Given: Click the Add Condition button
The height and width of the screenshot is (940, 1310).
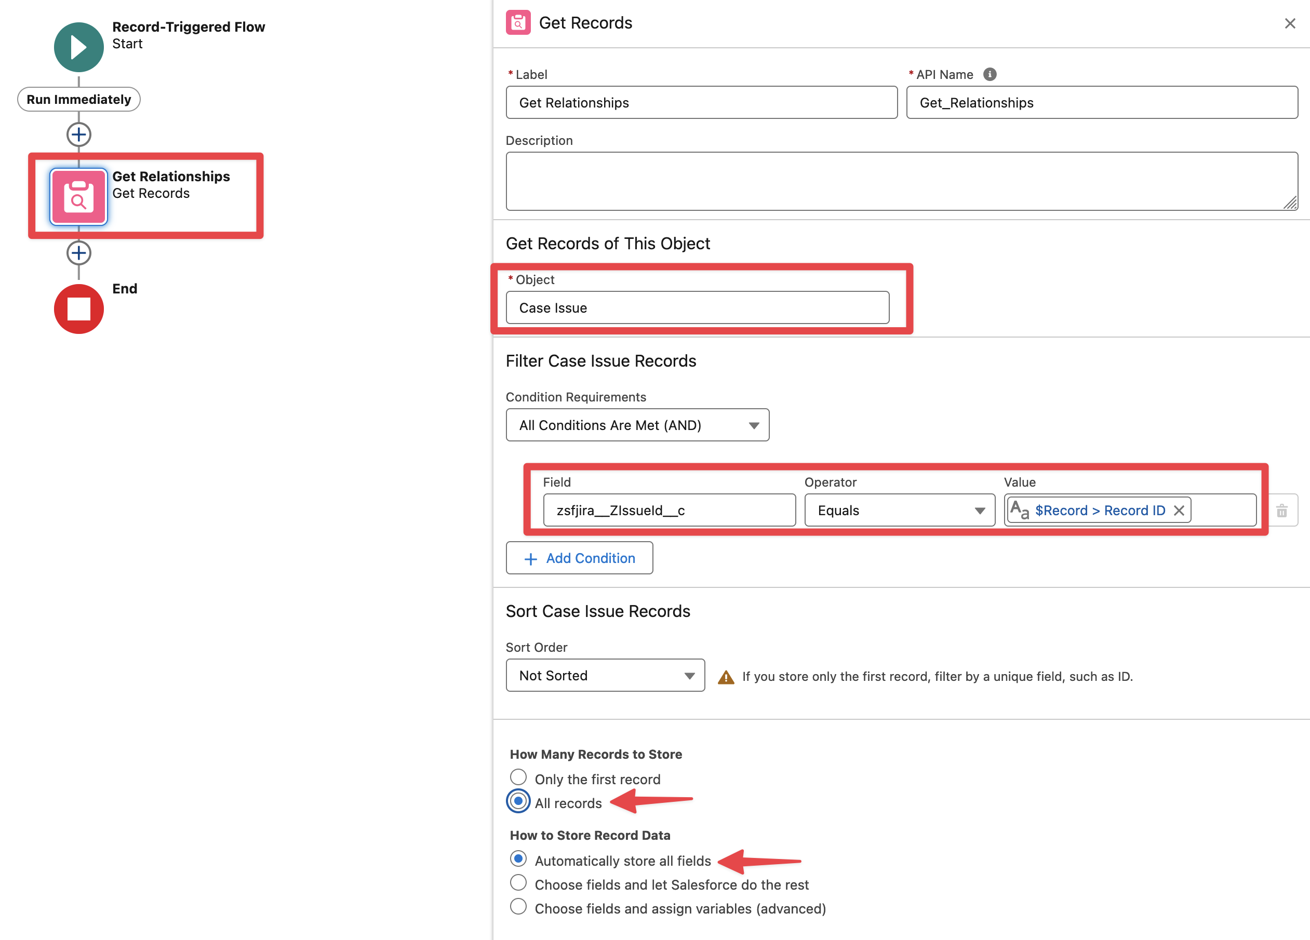Looking at the screenshot, I should (579, 558).
